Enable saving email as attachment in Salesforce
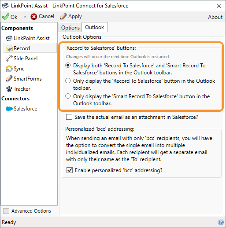The height and width of the screenshot is (228, 226). [69, 117]
